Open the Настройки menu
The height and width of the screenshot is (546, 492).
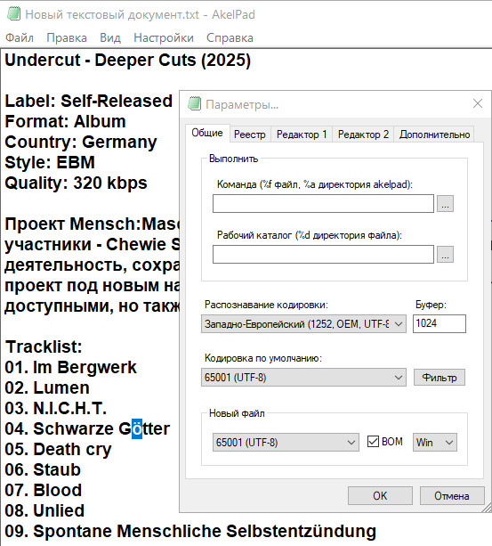click(x=164, y=37)
